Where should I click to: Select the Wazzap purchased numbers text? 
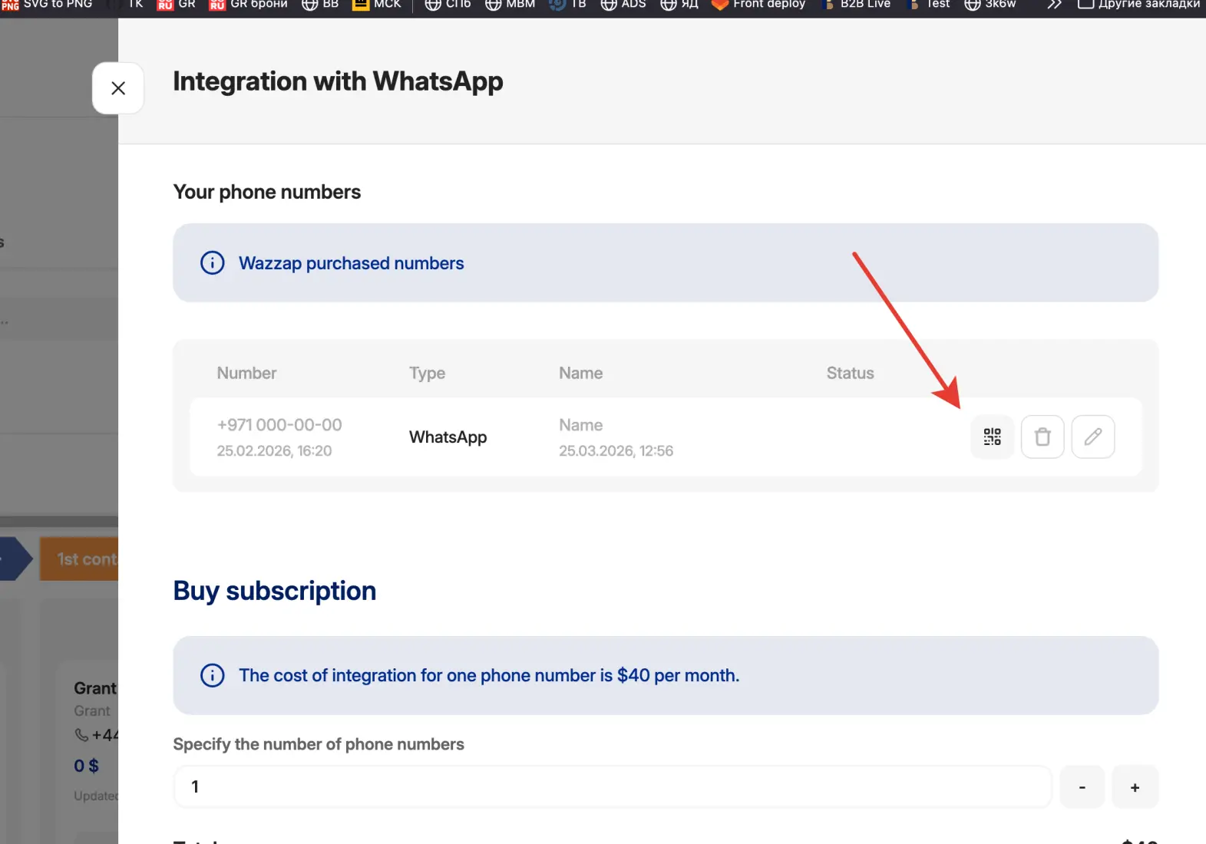(x=352, y=263)
